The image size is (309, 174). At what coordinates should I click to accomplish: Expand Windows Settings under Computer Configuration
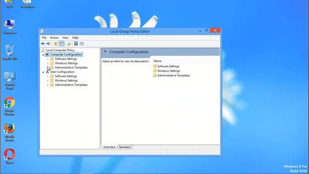[x=47, y=63]
